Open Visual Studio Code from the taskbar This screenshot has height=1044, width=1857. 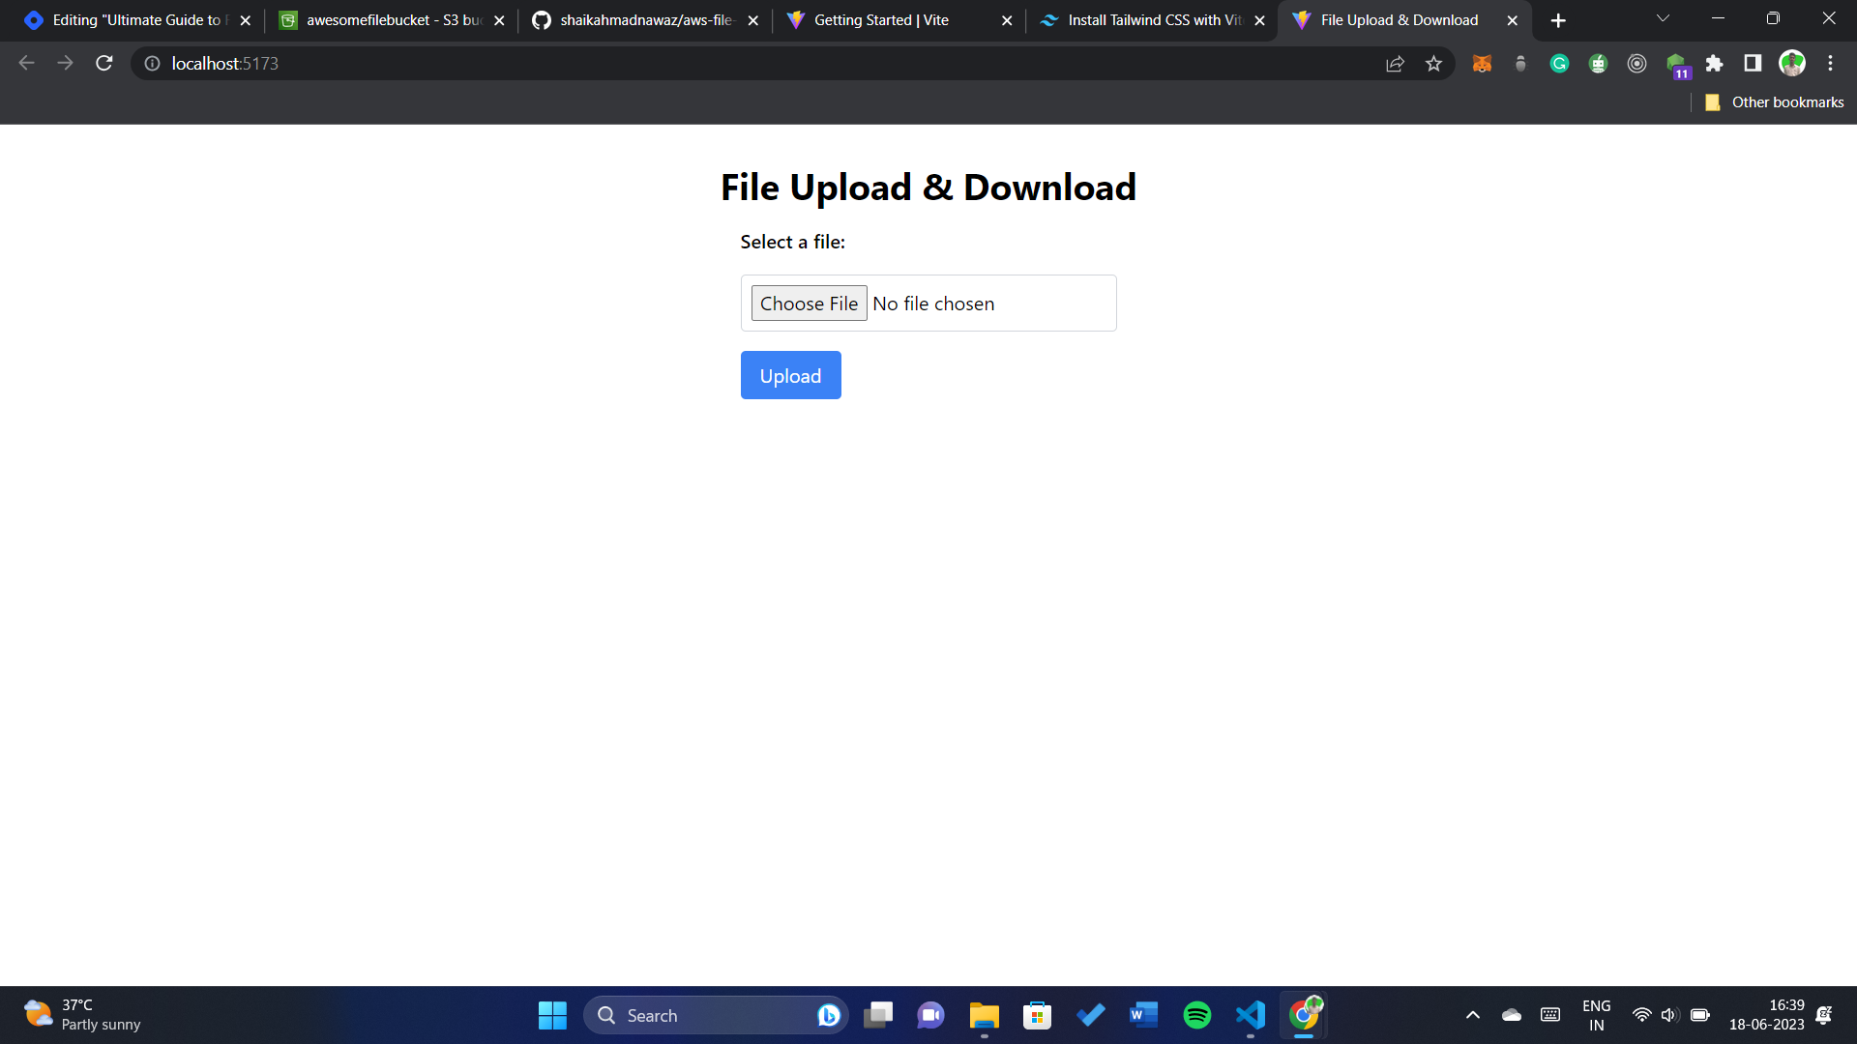pos(1250,1015)
